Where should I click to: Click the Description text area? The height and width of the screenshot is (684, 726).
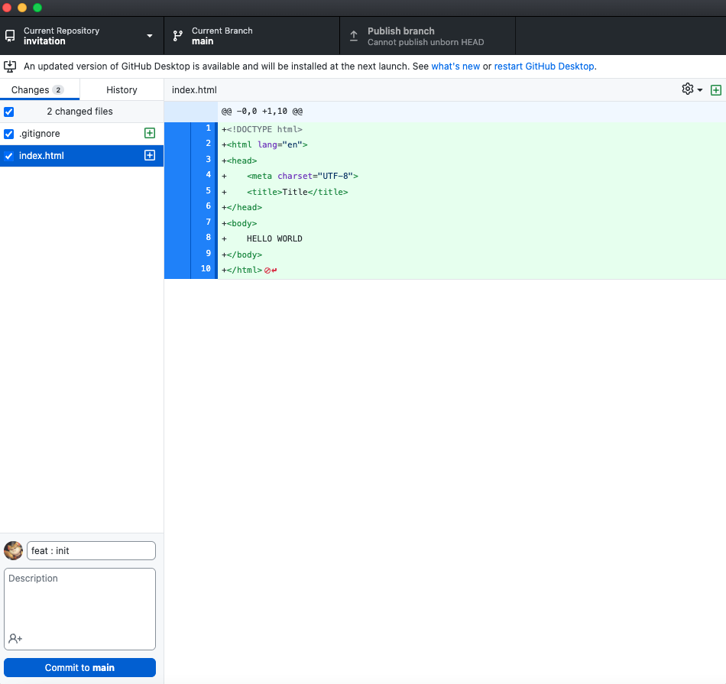pyautogui.click(x=79, y=609)
